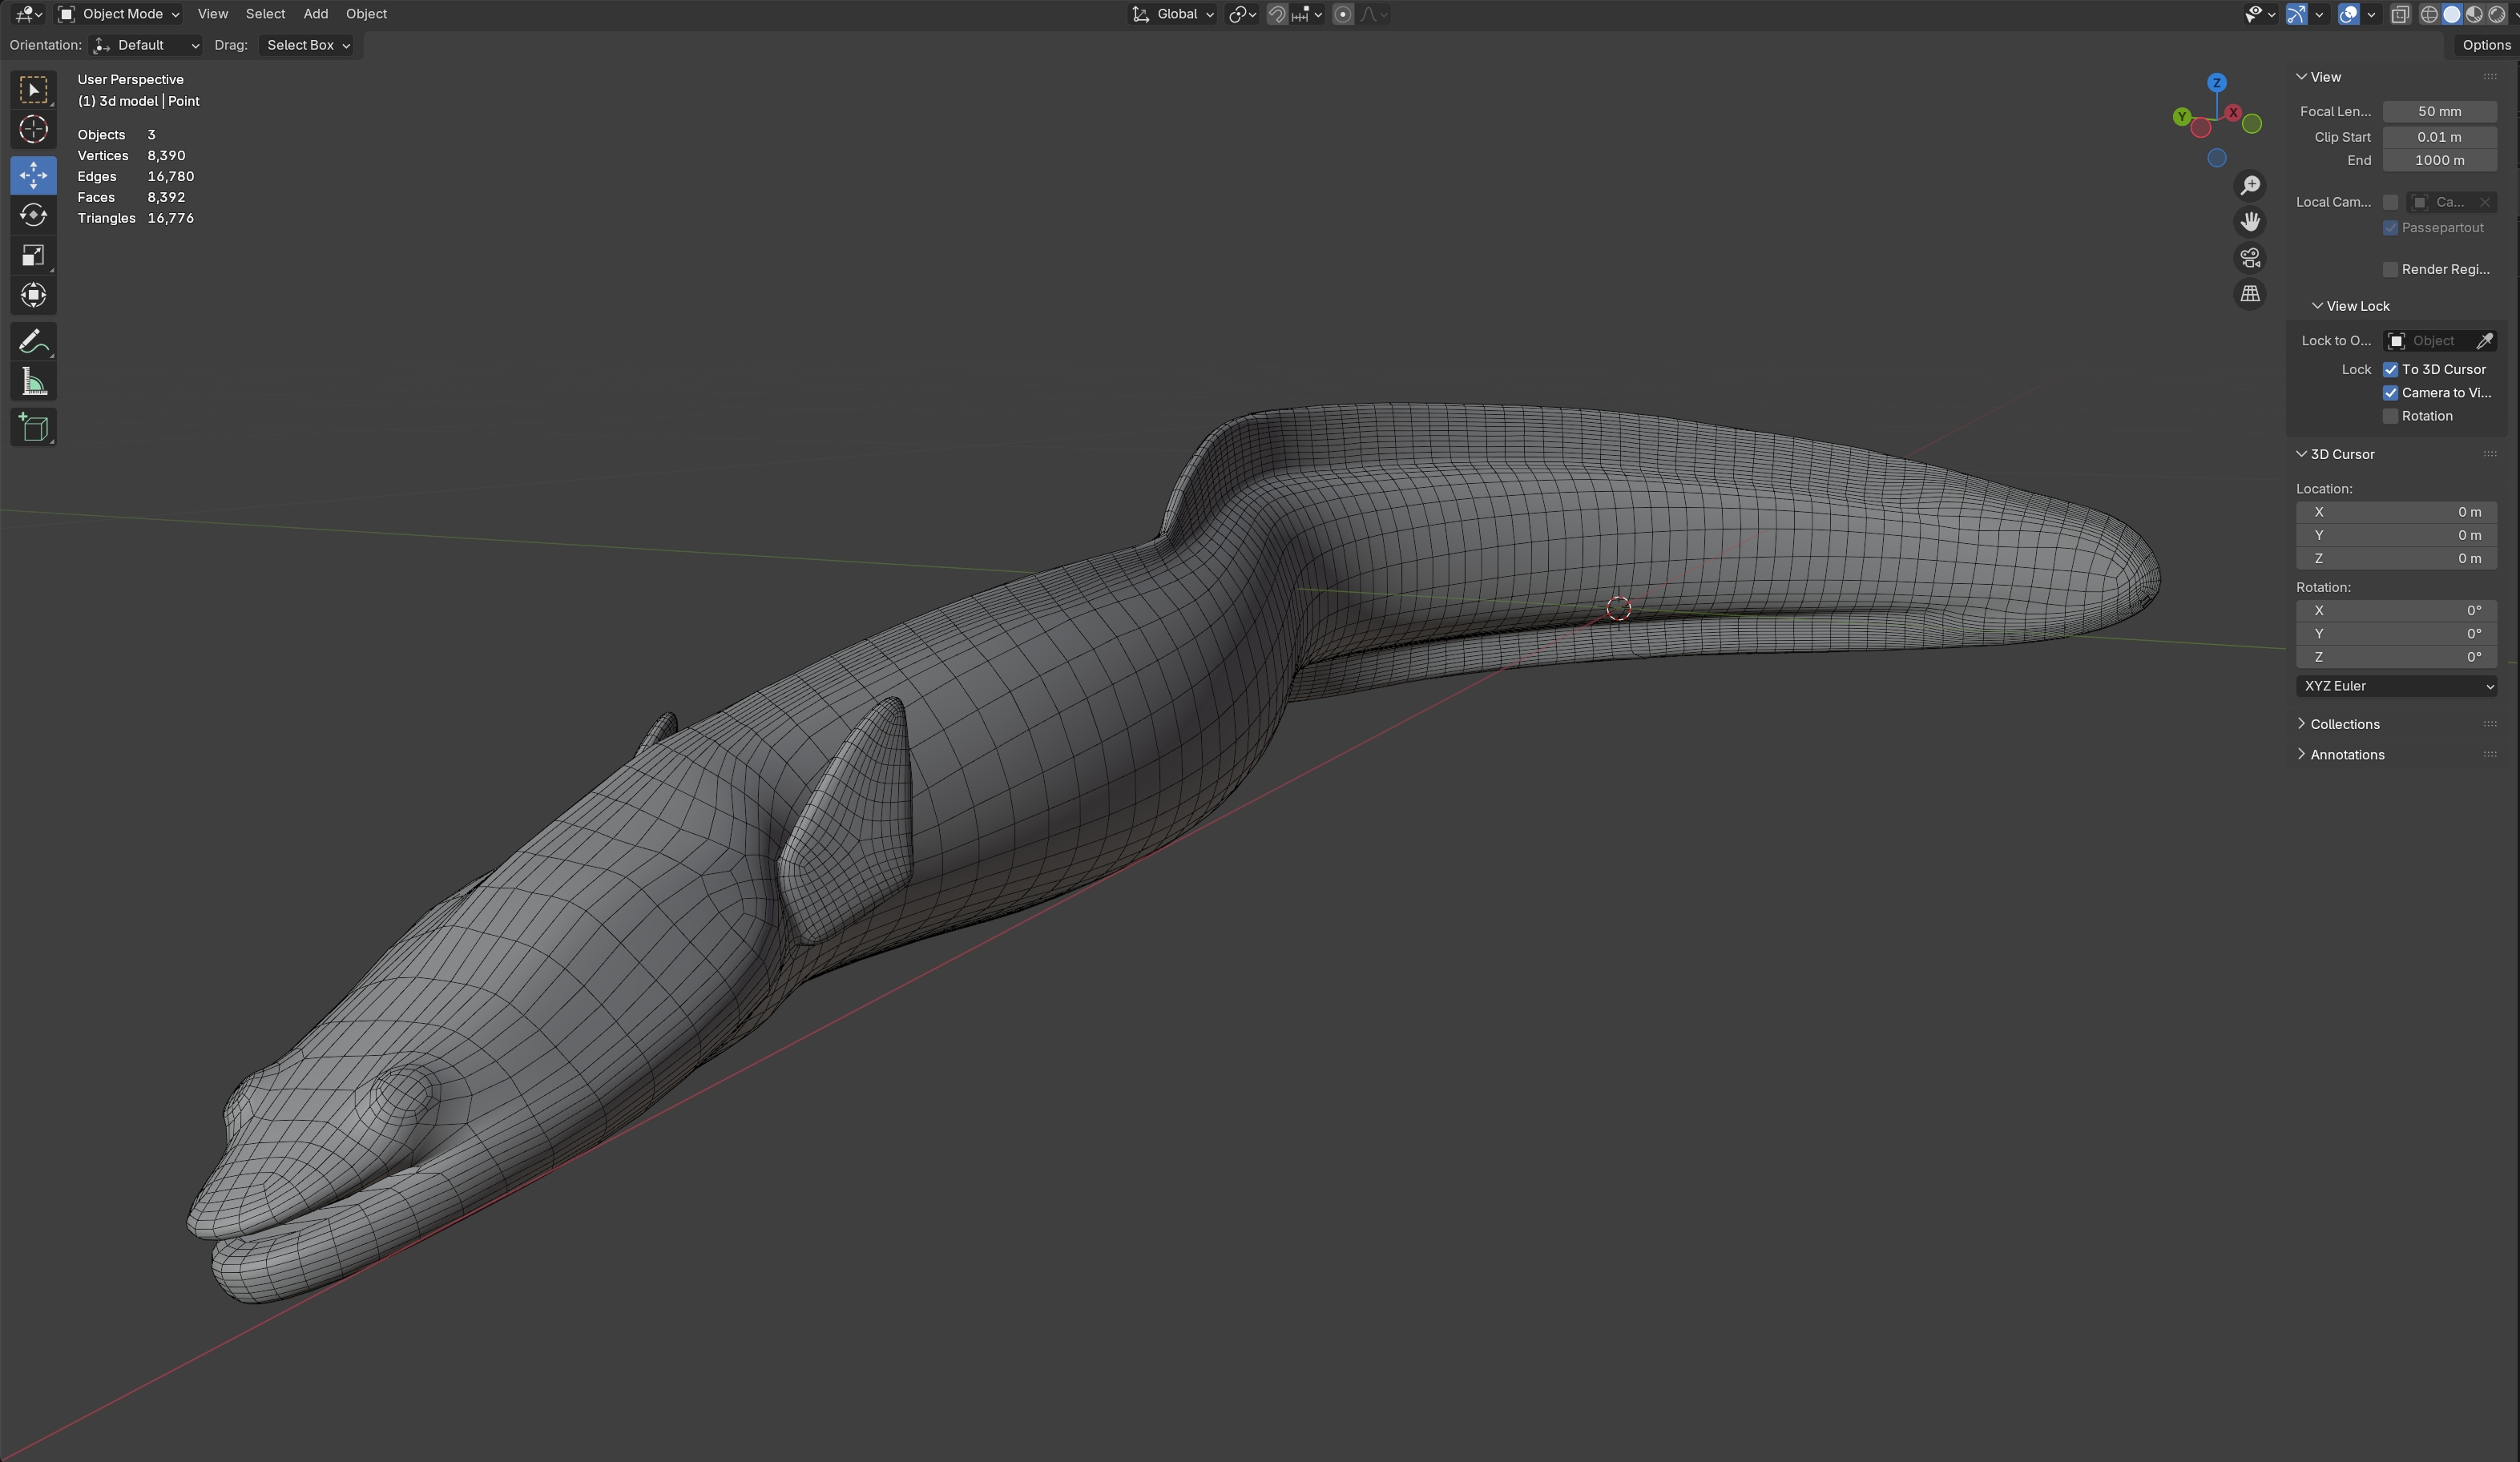Enable the Render Region checkbox
2520x1462 pixels.
(2391, 270)
